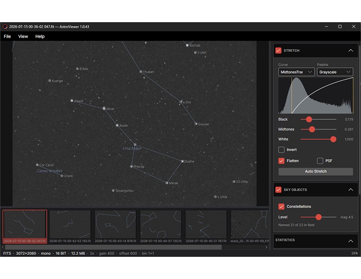This screenshot has width=361, height=279.
Task: Open the View menu
Action: point(23,37)
